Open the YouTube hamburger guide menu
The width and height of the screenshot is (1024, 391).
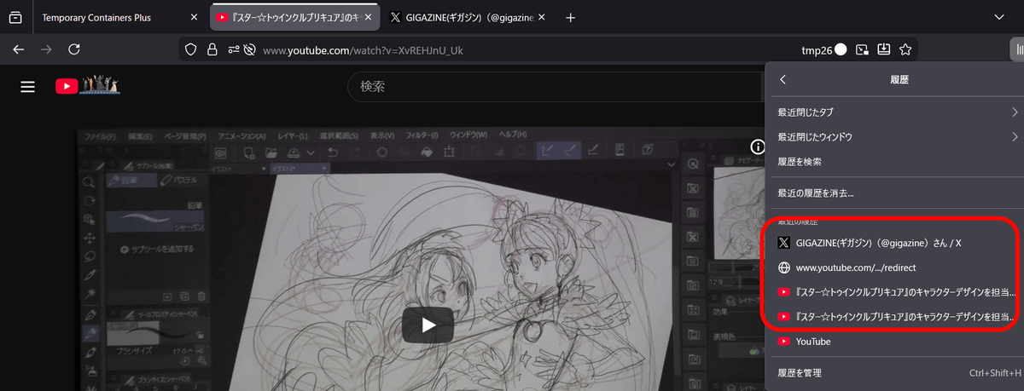tap(27, 86)
